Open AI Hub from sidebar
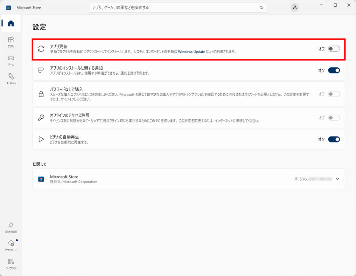 11,78
